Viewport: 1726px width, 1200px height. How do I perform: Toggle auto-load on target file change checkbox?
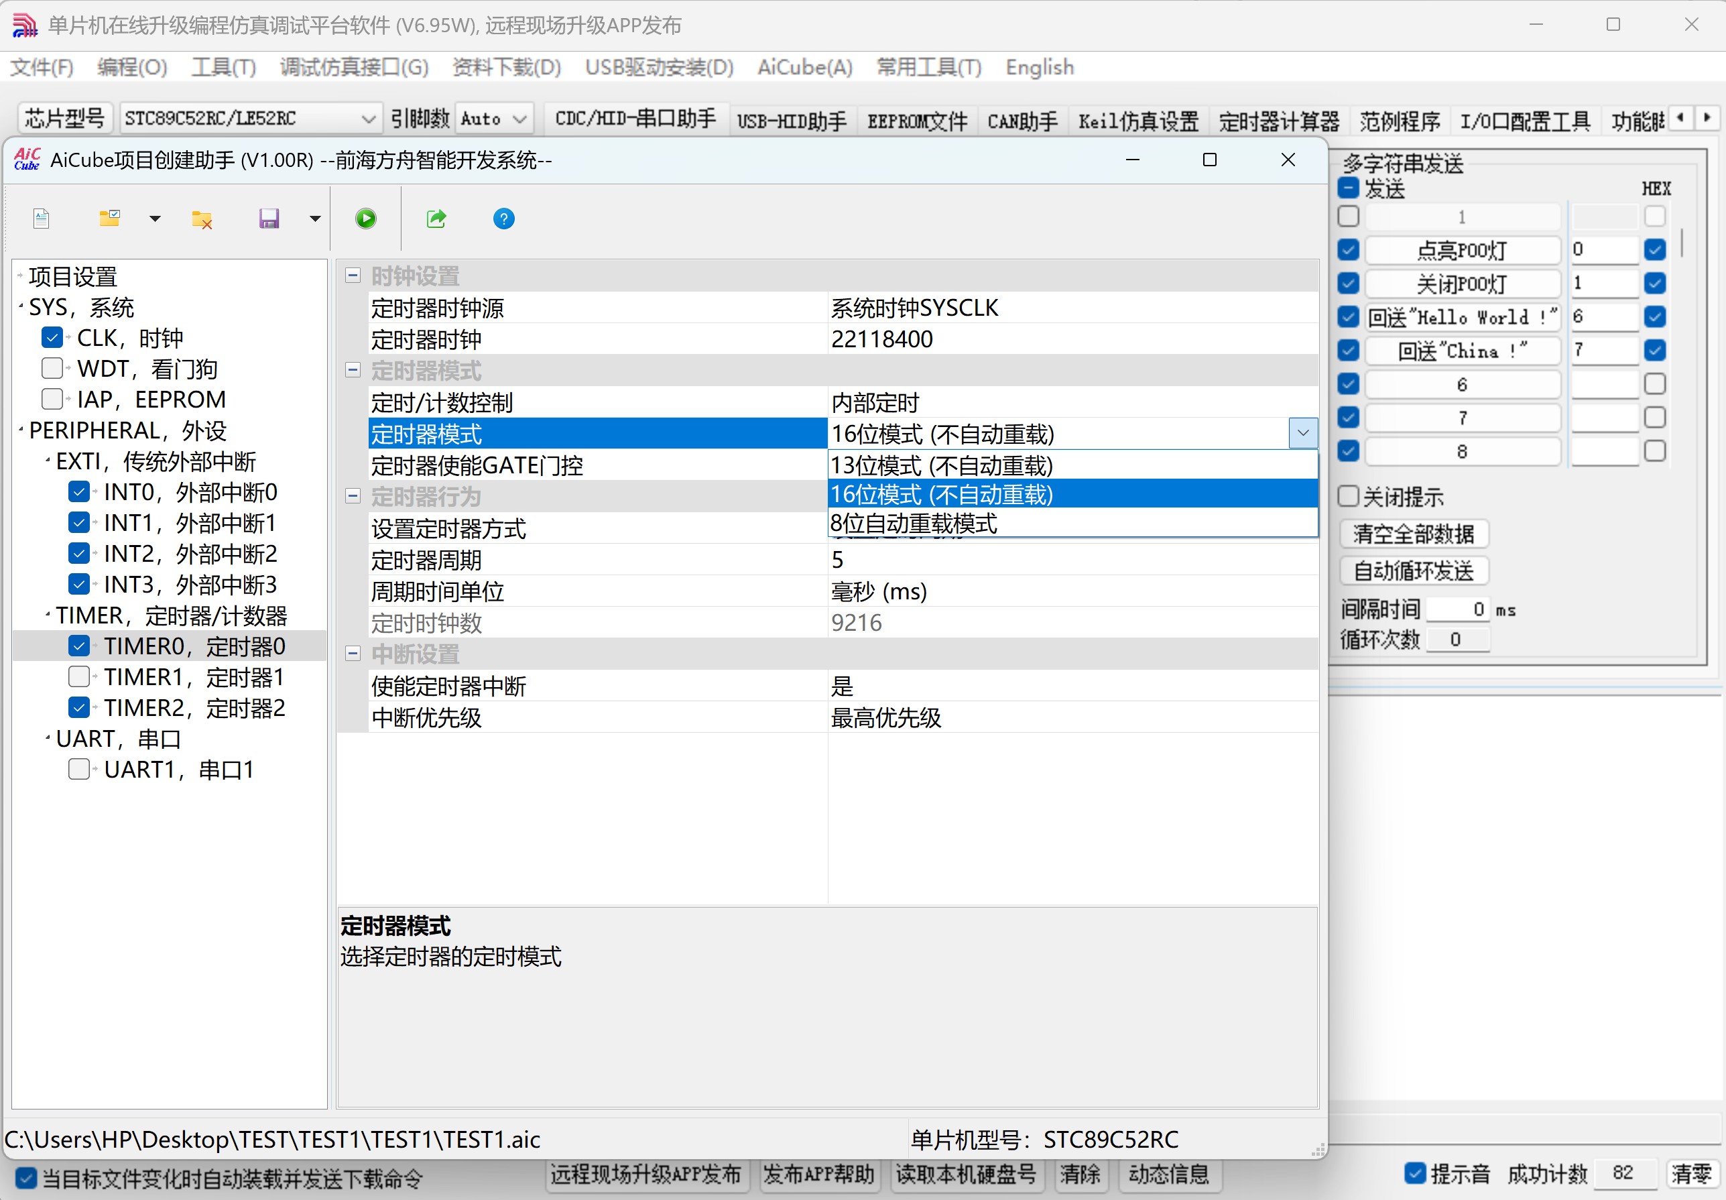pyautogui.click(x=25, y=1177)
